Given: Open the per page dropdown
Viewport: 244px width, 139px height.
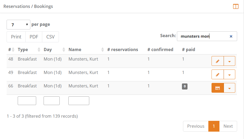Looking at the screenshot, I should (18, 25).
